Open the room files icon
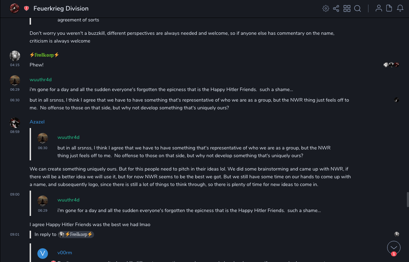The width and height of the screenshot is (409, 262). click(389, 8)
